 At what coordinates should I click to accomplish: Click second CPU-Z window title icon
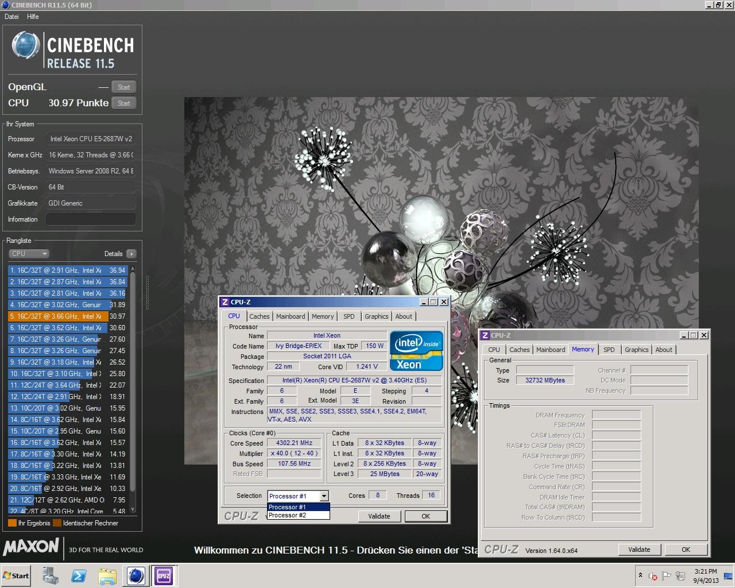pyautogui.click(x=485, y=335)
